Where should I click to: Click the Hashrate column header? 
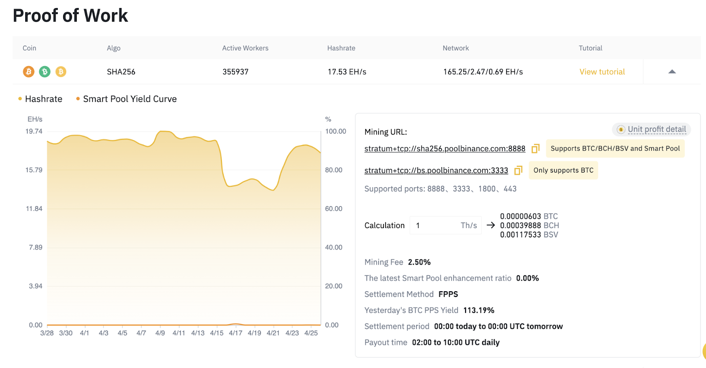click(341, 48)
